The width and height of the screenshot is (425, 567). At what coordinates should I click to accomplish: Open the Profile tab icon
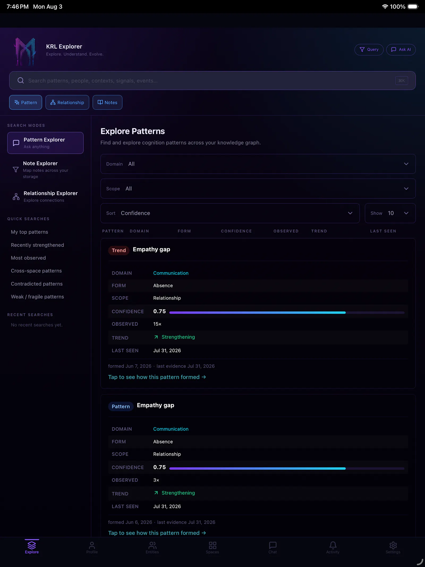[x=92, y=545]
